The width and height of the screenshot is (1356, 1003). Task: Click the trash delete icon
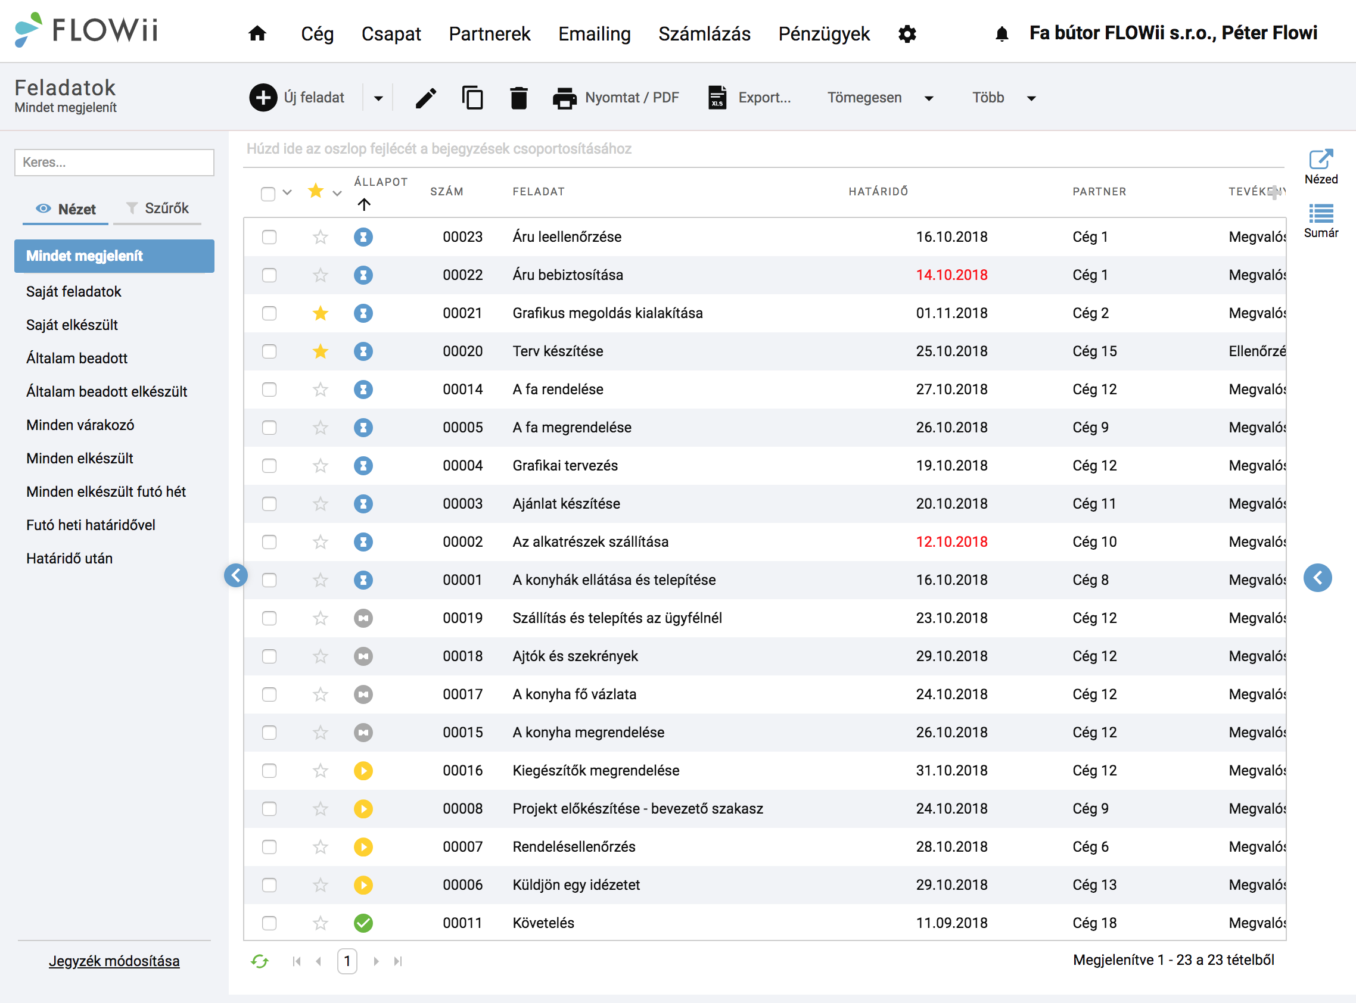pyautogui.click(x=518, y=98)
